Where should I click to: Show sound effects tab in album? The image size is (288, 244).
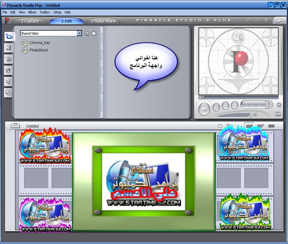tap(8, 81)
